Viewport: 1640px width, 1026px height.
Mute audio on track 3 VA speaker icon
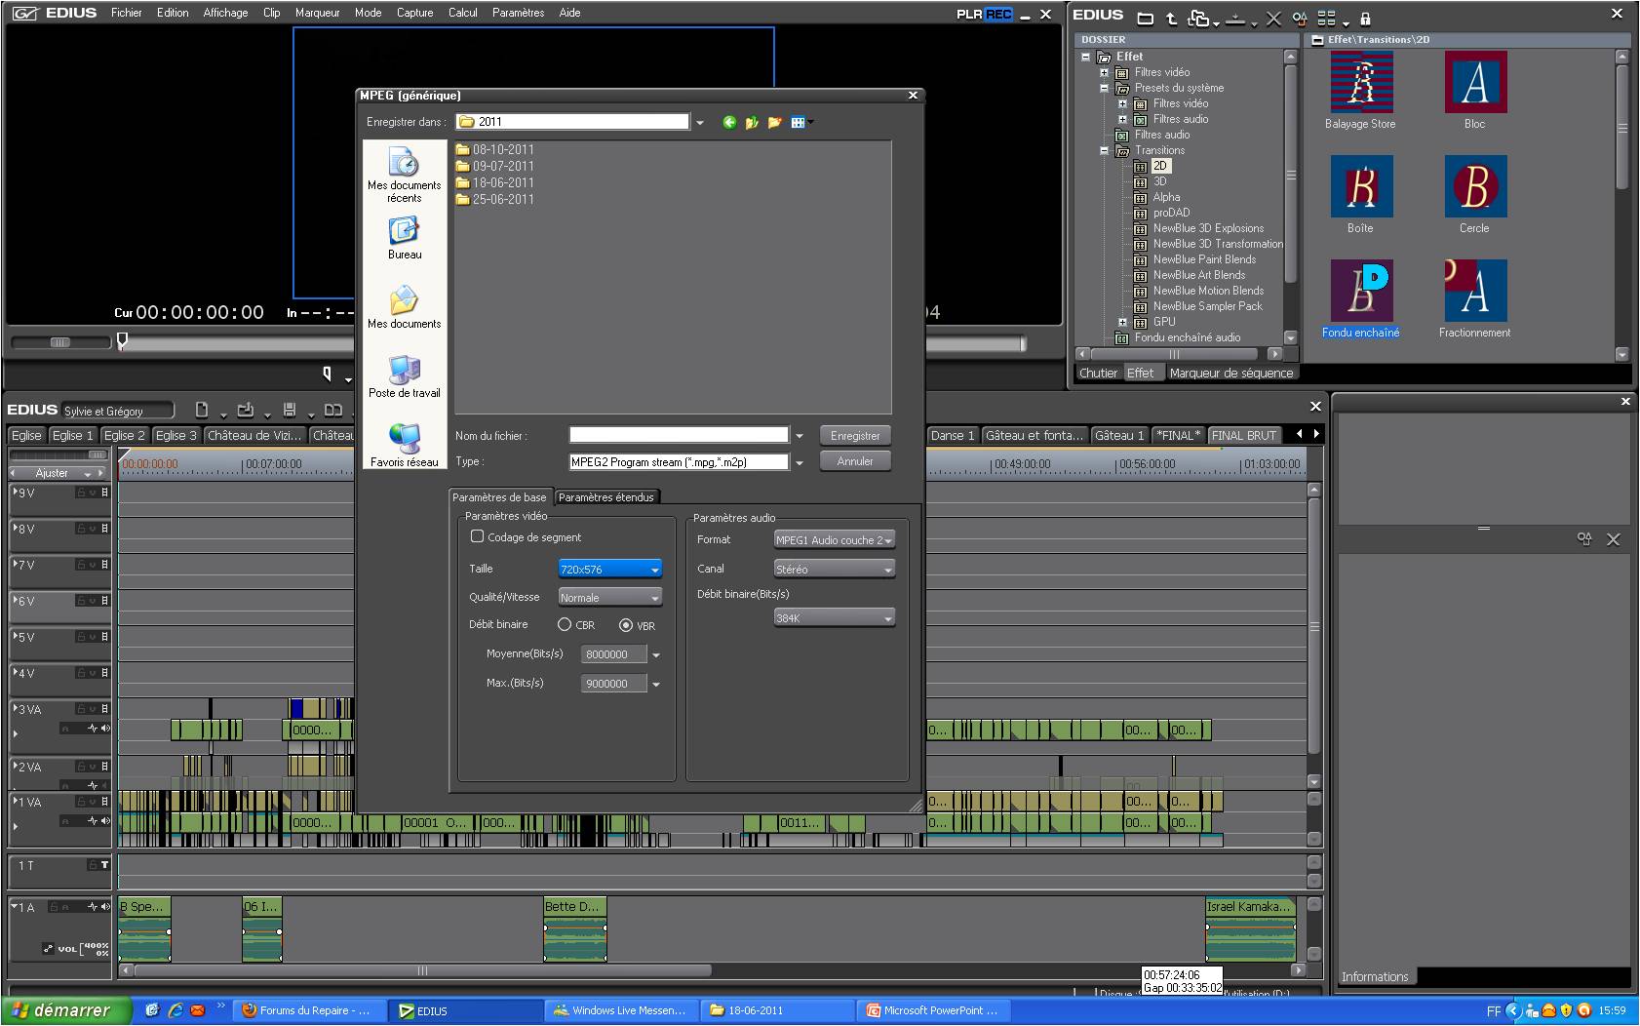[x=105, y=729]
